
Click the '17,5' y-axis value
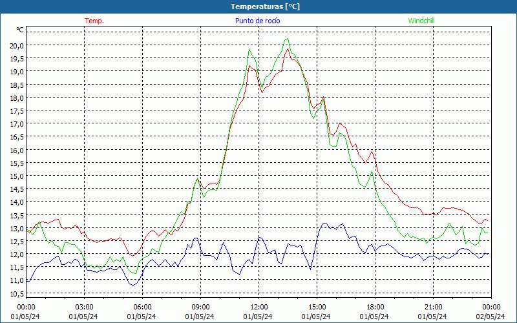pos(17,110)
